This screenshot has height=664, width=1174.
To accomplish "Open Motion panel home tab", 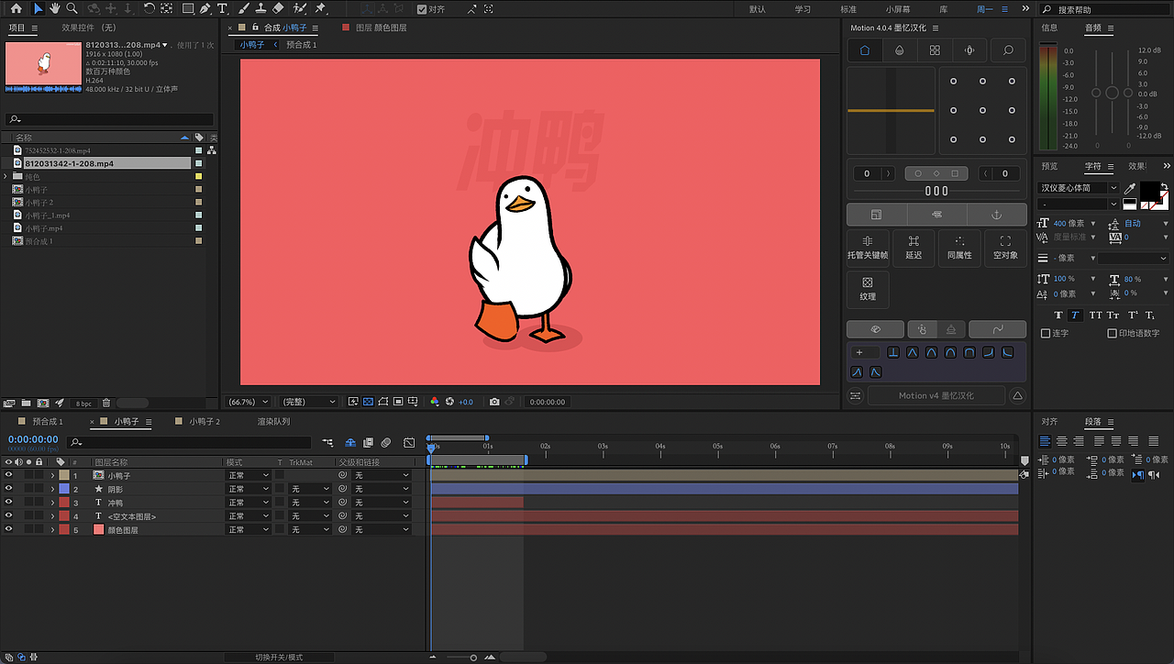I will pyautogui.click(x=865, y=50).
